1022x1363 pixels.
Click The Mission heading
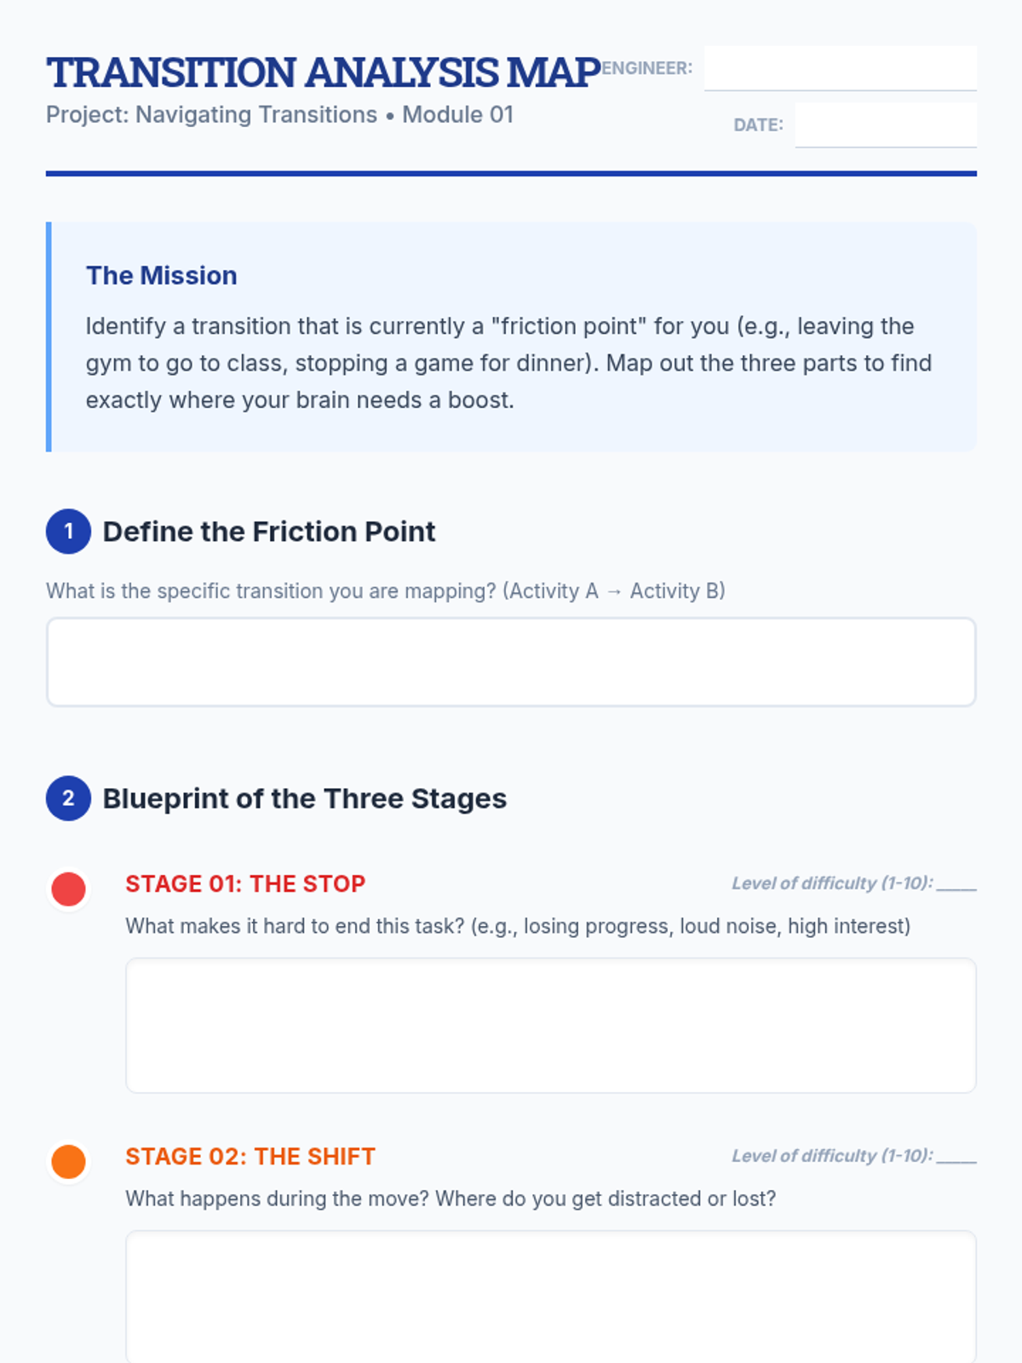point(162,275)
